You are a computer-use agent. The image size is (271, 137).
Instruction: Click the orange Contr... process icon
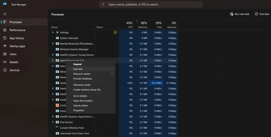click(x=57, y=105)
